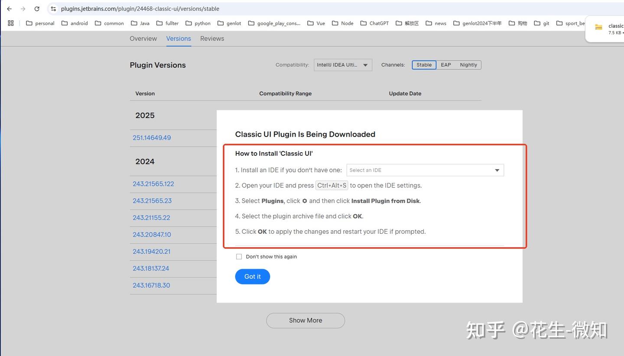Open the Select an IDE dropdown
Viewport: 624px width, 356px height.
pyautogui.click(x=424, y=170)
